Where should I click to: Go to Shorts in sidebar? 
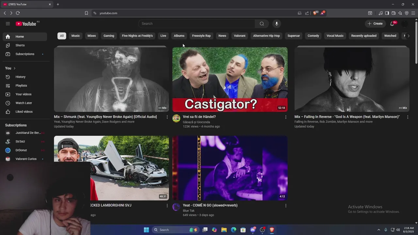(x=25, y=45)
